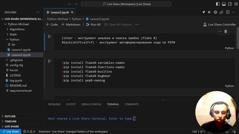Screen dimensions: 239x134
Task: Switch to Terminal panel tab
Action: (113, 104)
